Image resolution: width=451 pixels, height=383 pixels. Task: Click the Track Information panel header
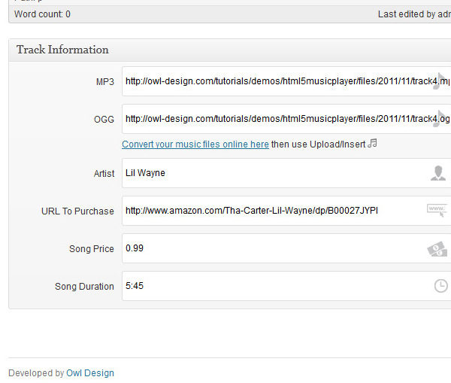tap(230, 50)
